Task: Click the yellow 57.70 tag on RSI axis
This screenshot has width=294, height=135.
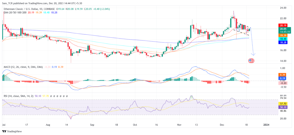Action: coord(283,103)
